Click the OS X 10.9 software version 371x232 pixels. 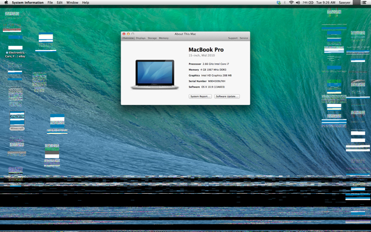click(x=213, y=87)
